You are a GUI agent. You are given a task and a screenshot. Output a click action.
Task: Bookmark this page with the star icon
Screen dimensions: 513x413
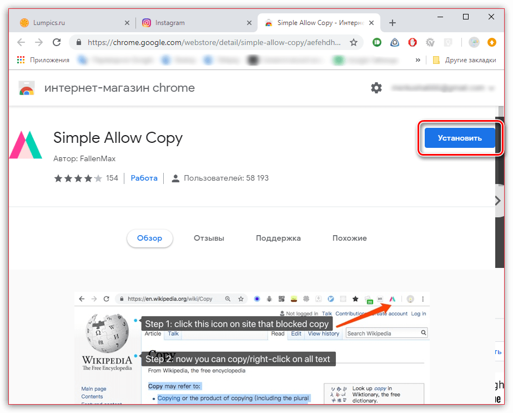354,42
